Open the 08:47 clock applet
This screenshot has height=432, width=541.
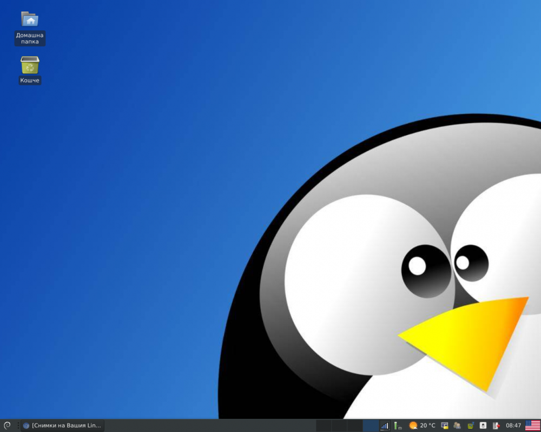(x=513, y=426)
